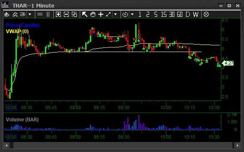Image resolution: width=244 pixels, height=152 pixels.
Task: Click the 4.27 current price marker
Action: click(228, 63)
